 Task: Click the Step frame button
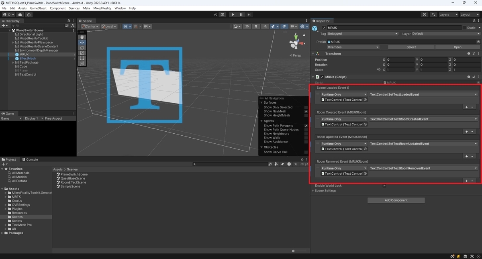[249, 14]
